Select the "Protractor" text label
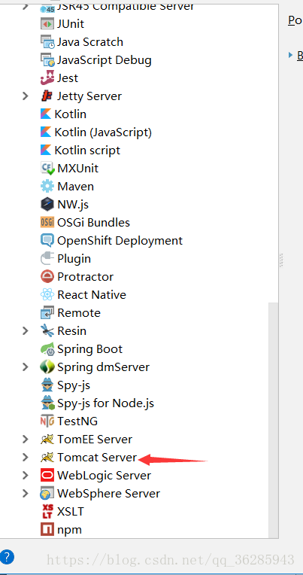The image size is (303, 575). click(86, 276)
